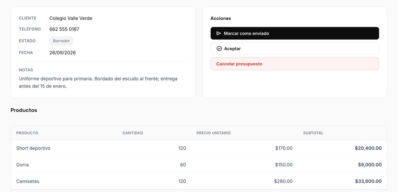The height and width of the screenshot is (192, 398).
Task: Click the SUBTOTAL column header
Action: pyautogui.click(x=313, y=133)
